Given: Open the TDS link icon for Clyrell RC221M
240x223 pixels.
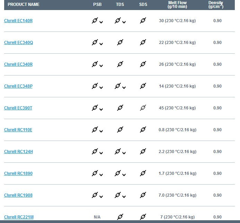Looking at the screenshot, I should click(120, 217).
